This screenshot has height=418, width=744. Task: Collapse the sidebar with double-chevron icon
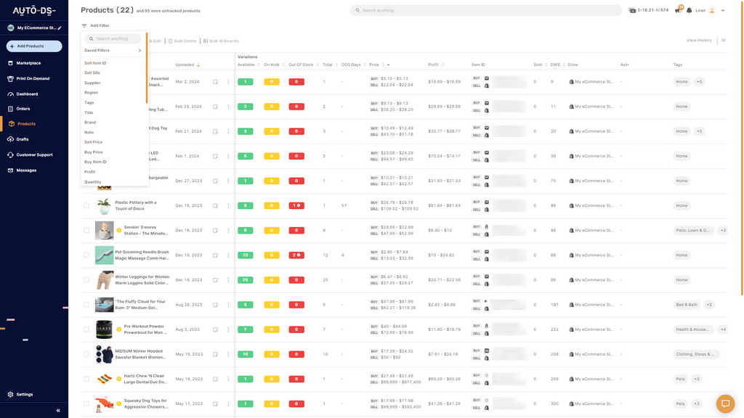(x=58, y=411)
